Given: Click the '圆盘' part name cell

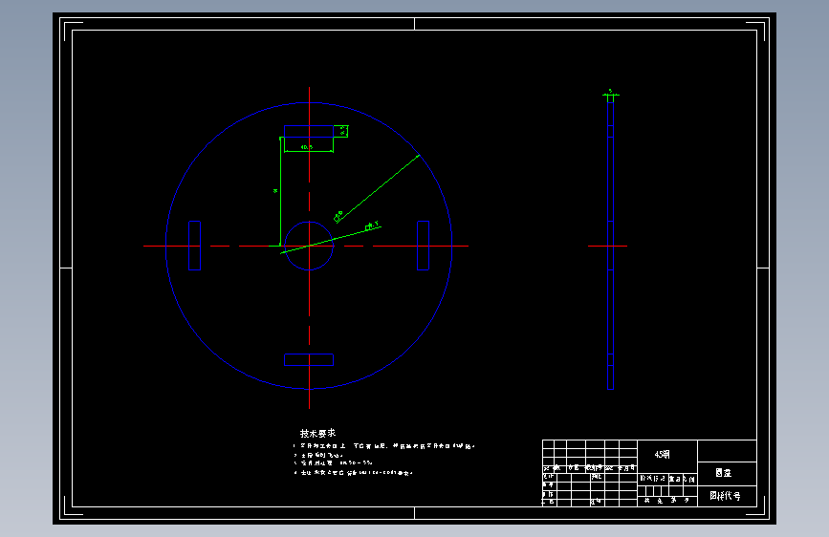Looking at the screenshot, I should 727,473.
